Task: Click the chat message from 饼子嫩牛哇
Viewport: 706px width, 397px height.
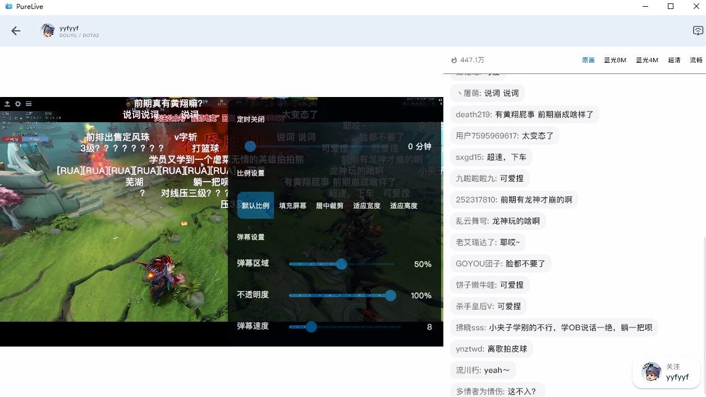Action: pos(489,285)
